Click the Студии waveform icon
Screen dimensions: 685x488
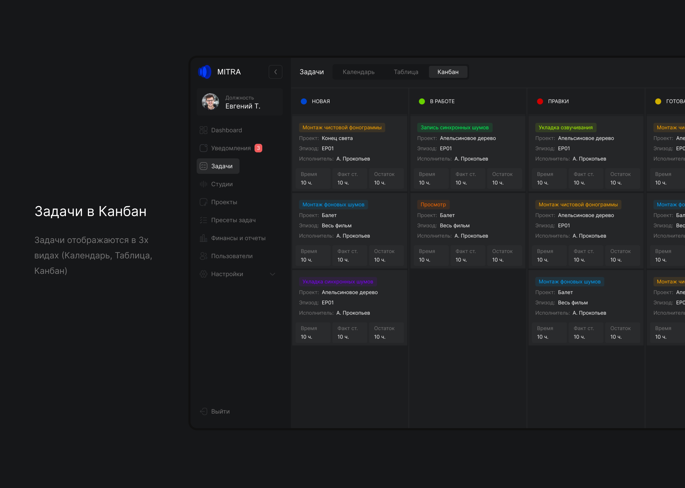tap(204, 184)
